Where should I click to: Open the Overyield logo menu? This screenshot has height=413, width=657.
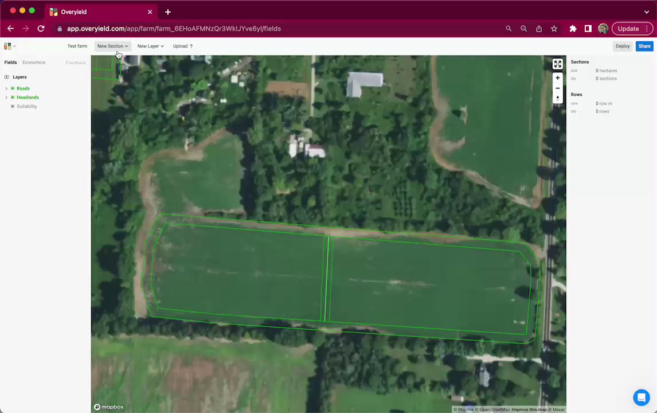pyautogui.click(x=9, y=46)
